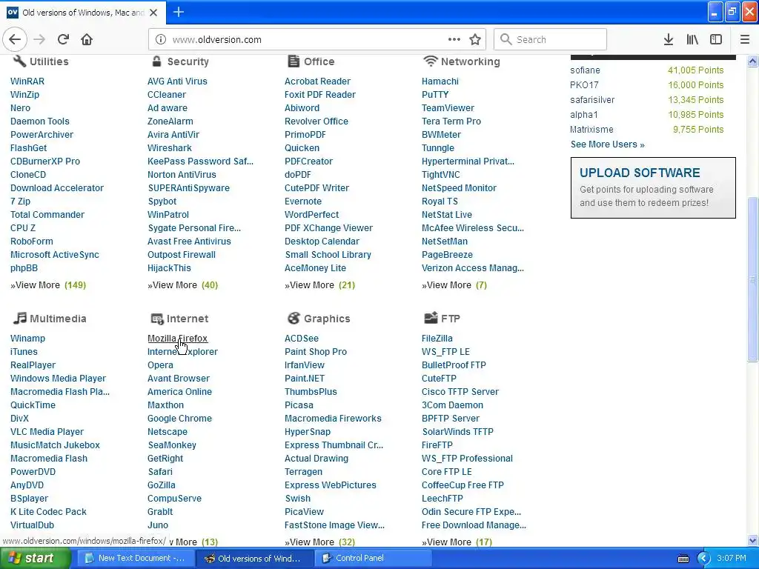Open the Evernote link
Viewport: 759px width, 569px height.
pyautogui.click(x=303, y=202)
